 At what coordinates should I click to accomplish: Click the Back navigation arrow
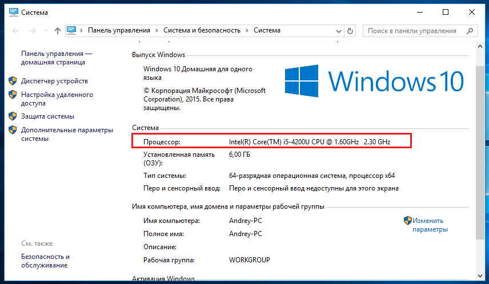tap(15, 31)
